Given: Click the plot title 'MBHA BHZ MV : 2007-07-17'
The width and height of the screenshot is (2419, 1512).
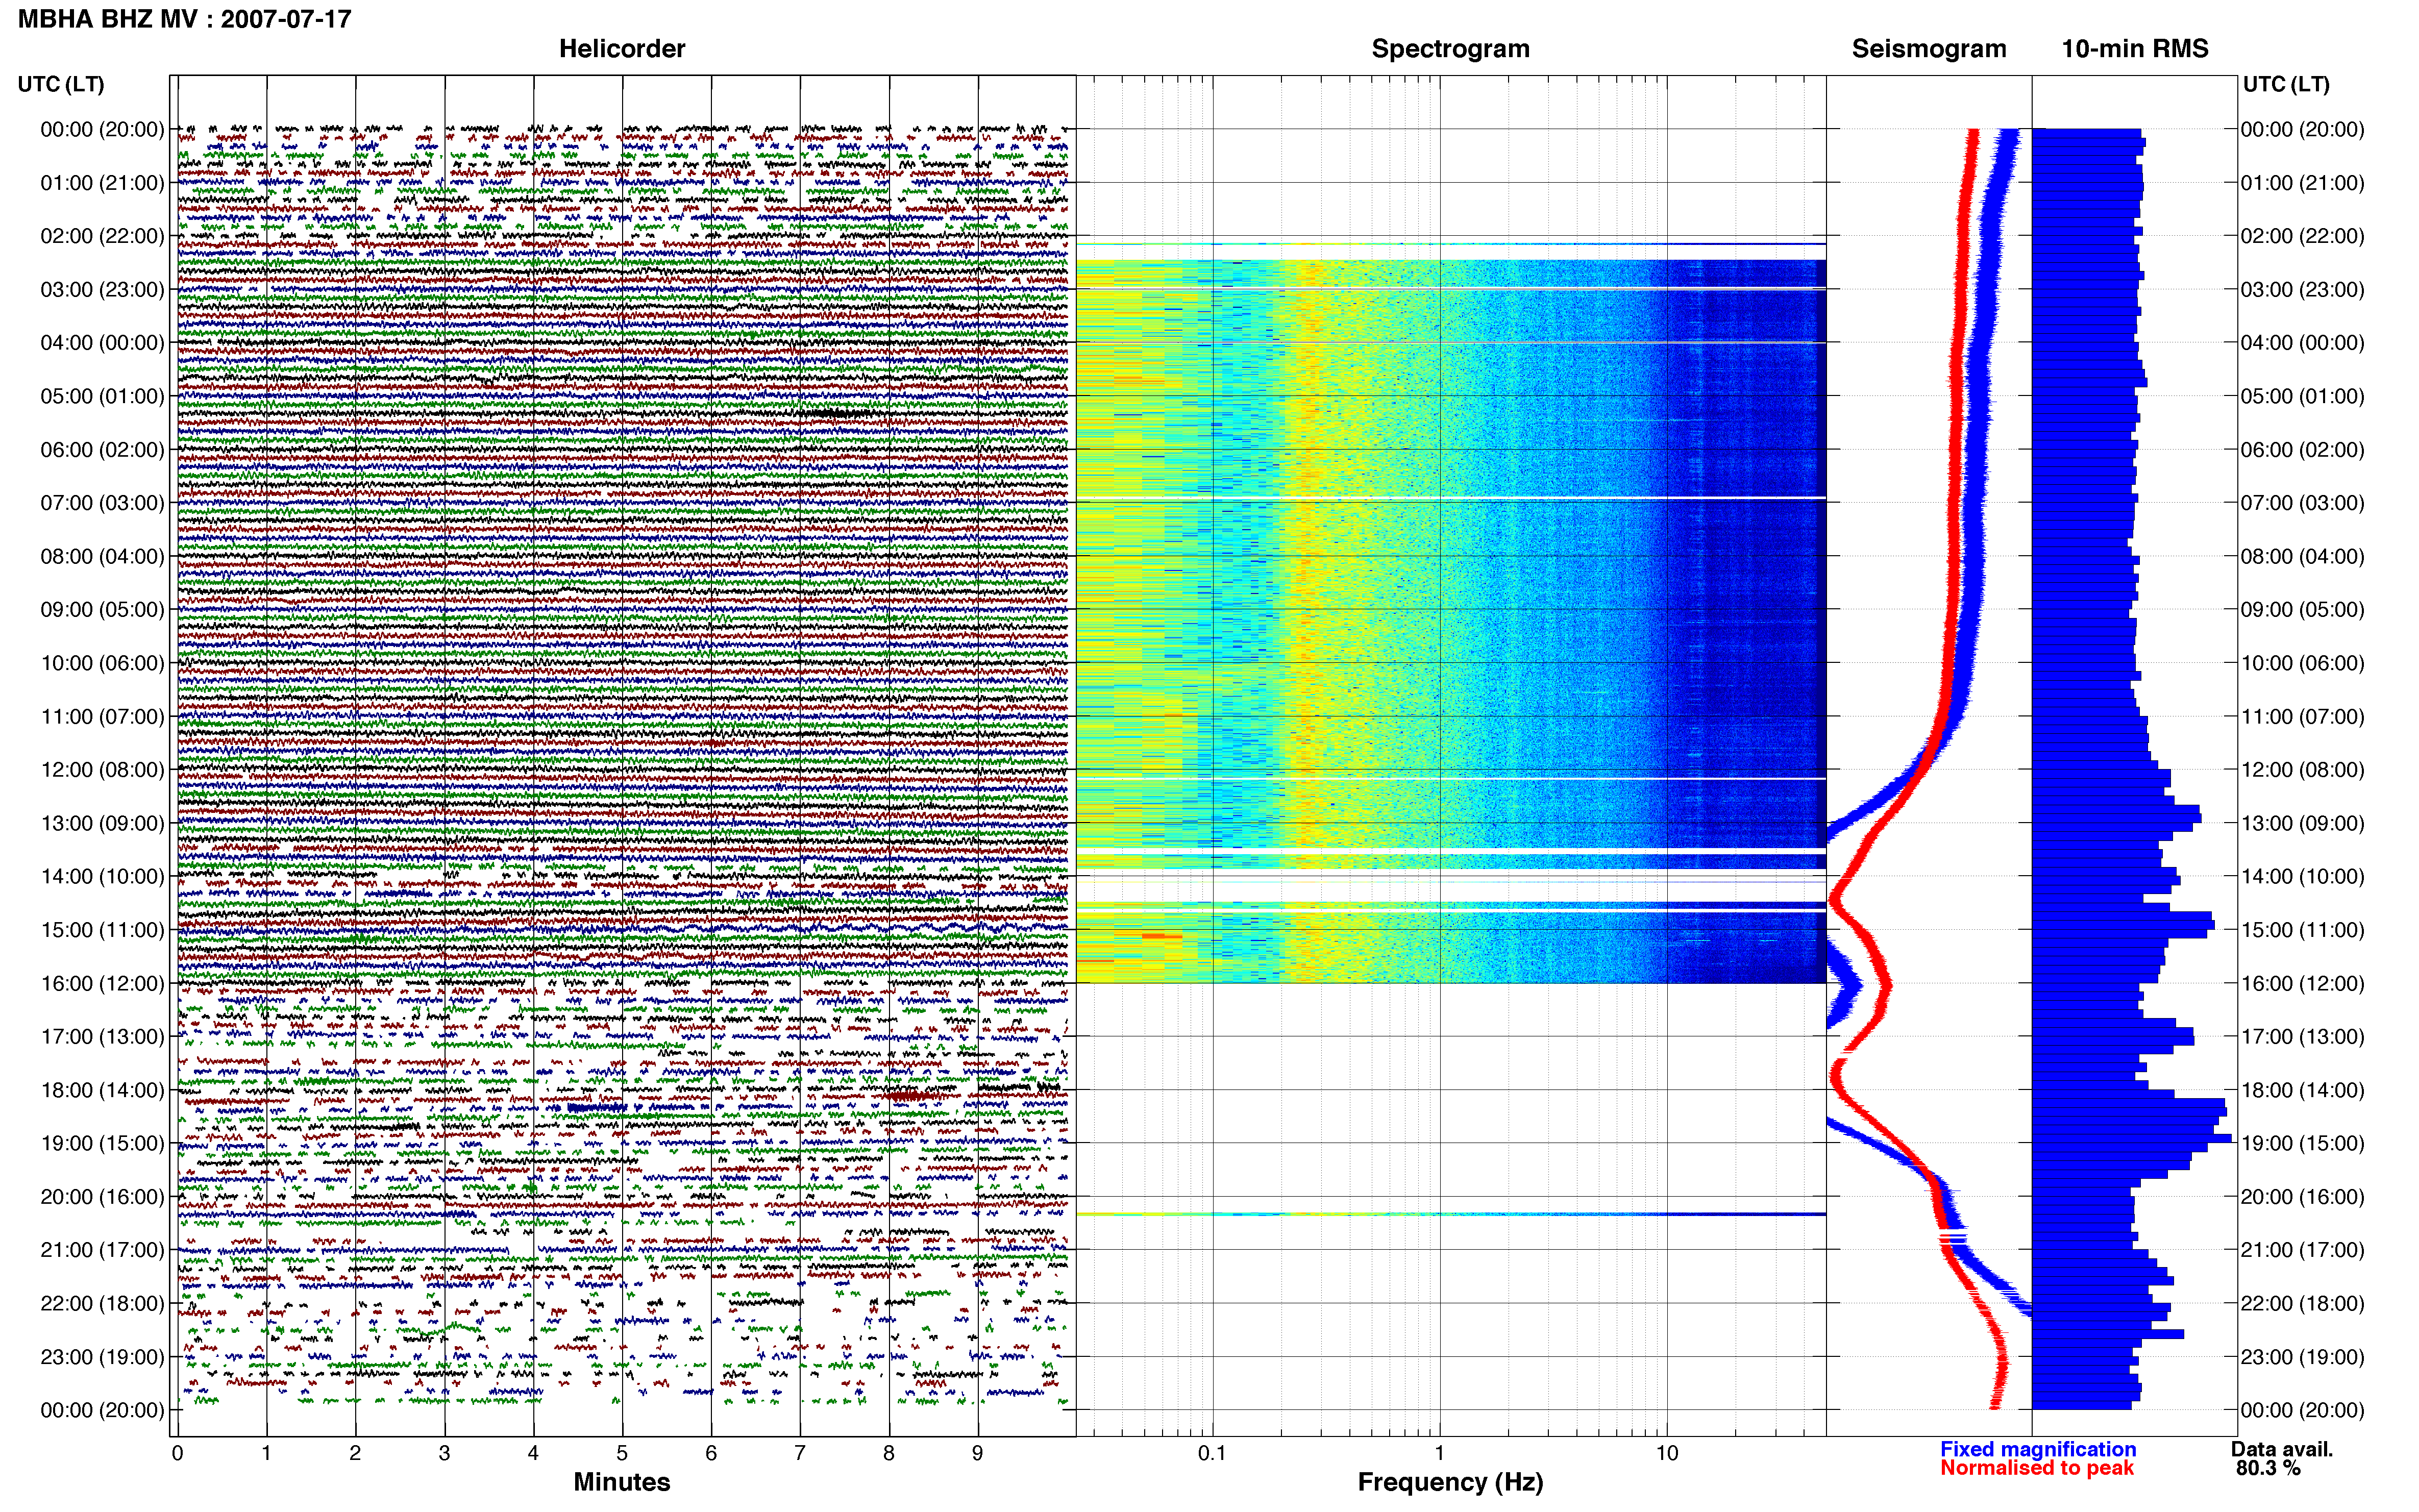Looking at the screenshot, I should click(184, 19).
